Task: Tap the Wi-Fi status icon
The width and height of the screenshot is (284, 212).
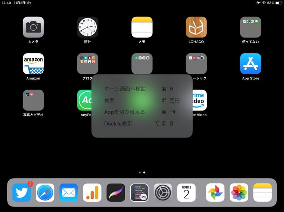Action: pos(264,3)
